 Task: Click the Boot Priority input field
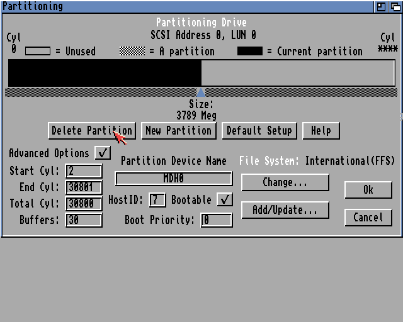pos(216,220)
